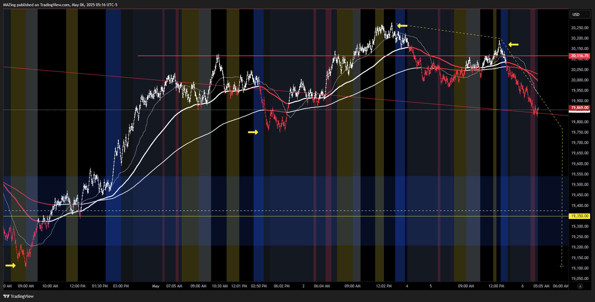Click the 19,900.00 price axis label
The image size is (595, 302).
(580, 101)
